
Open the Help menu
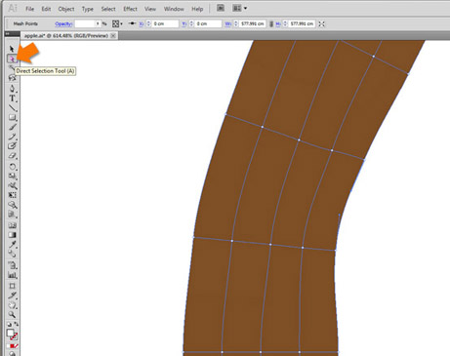(x=197, y=9)
